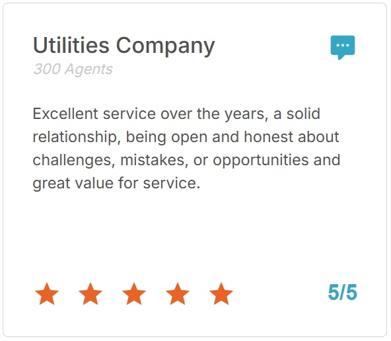Click the word Excellent in the review
This screenshot has width=391, height=341.
point(65,114)
